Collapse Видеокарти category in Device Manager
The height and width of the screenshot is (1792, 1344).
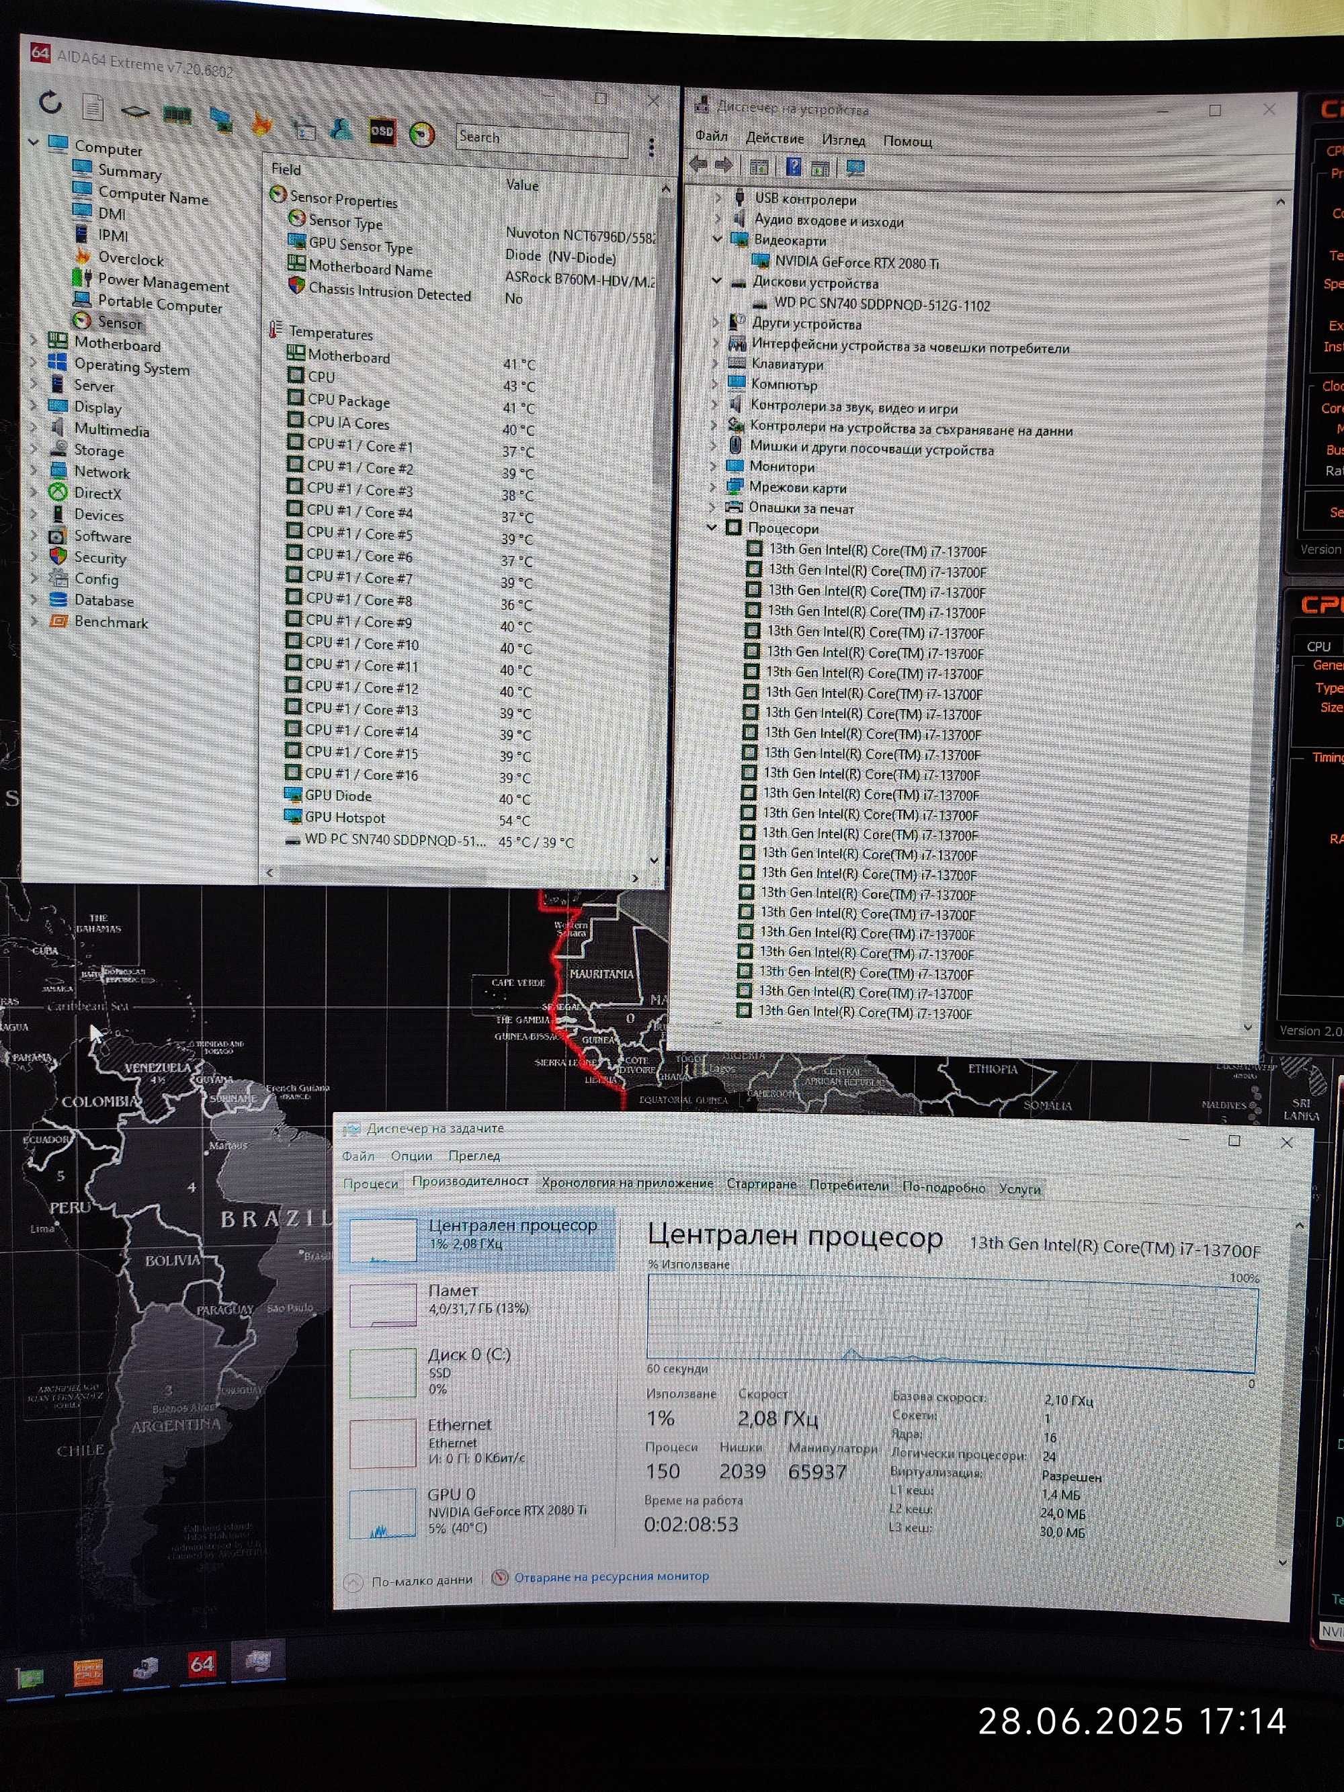(717, 239)
